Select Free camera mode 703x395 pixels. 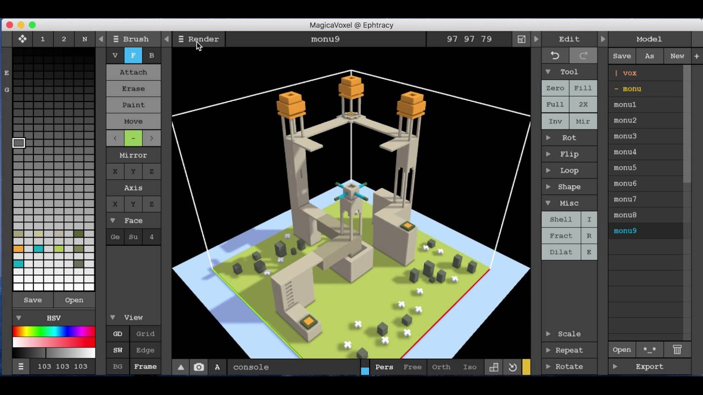[412, 367]
